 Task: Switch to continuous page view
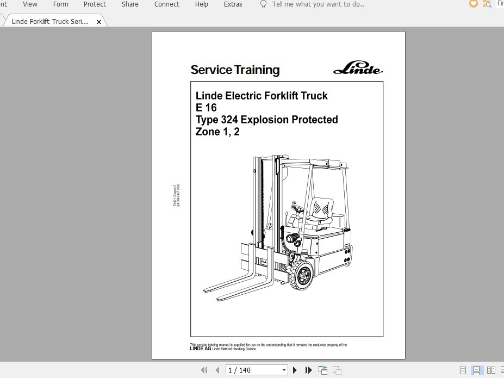[477, 370]
